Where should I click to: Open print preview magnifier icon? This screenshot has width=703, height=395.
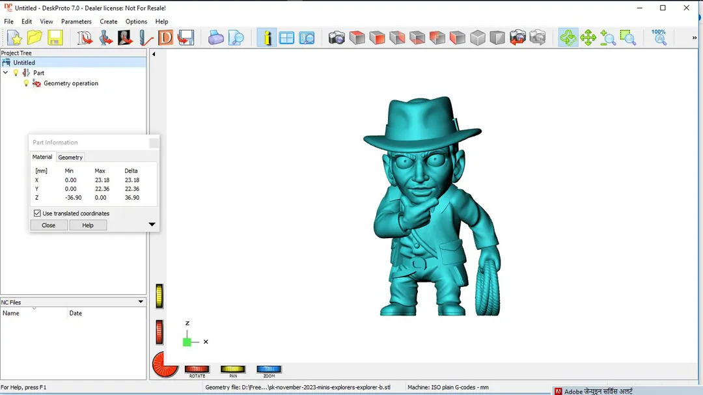[x=236, y=38]
